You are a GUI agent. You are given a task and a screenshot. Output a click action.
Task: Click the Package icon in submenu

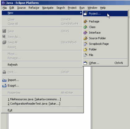click(85, 21)
